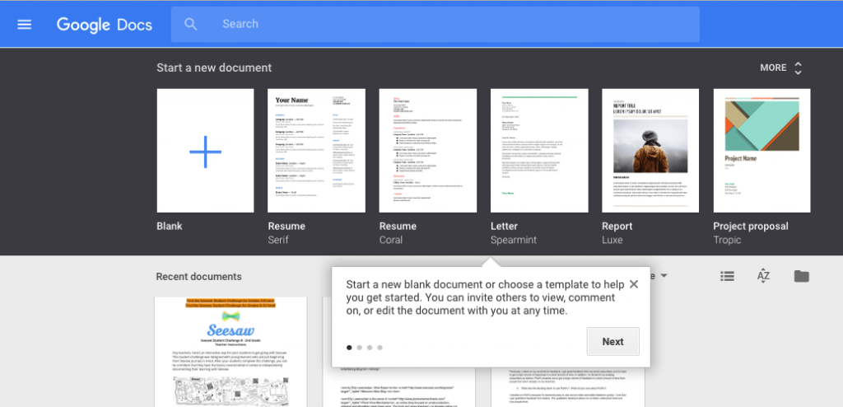Open the owner filter dropdown arrow
This screenshot has width=843, height=407.
click(x=664, y=276)
